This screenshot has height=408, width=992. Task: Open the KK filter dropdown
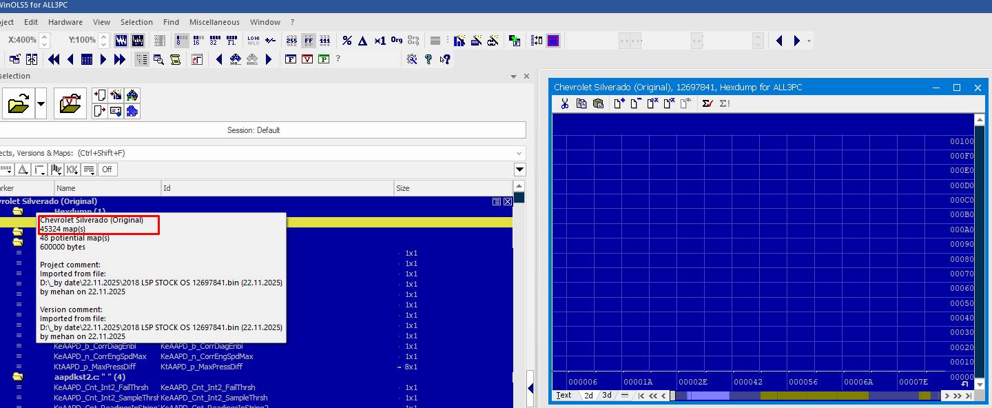point(72,170)
